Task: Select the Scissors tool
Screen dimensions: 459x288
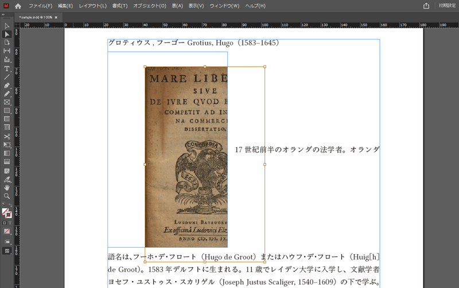Action: click(x=7, y=137)
